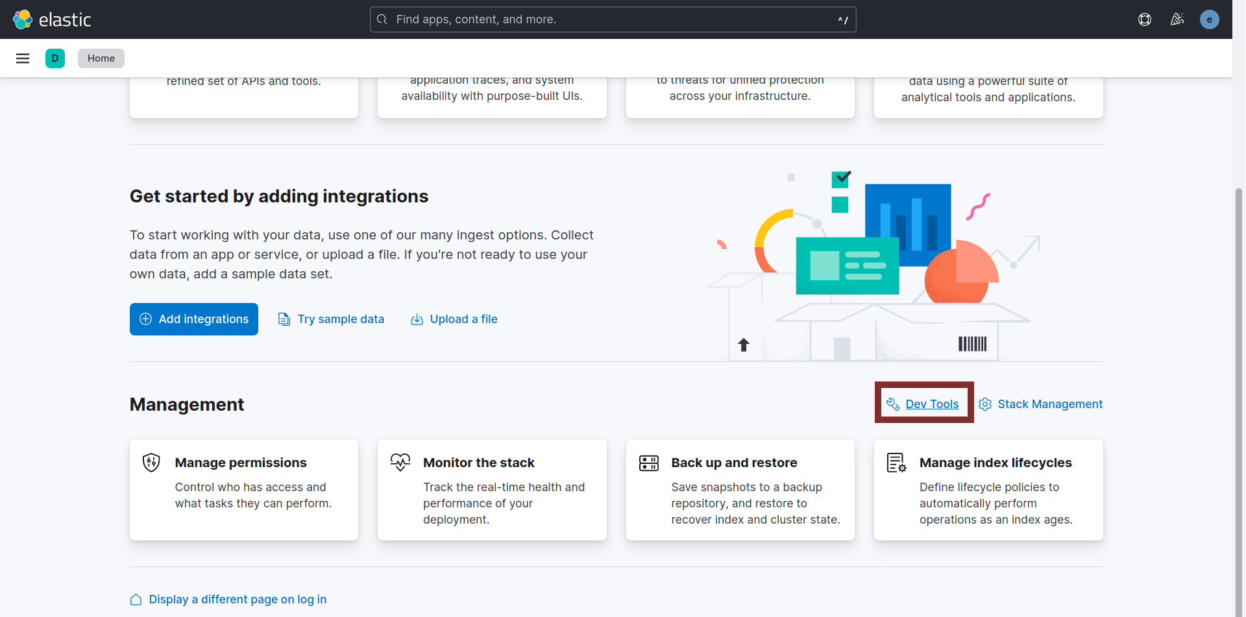The image size is (1246, 617).
Task: Click 'Display a different page on log in'
Action: click(x=238, y=599)
